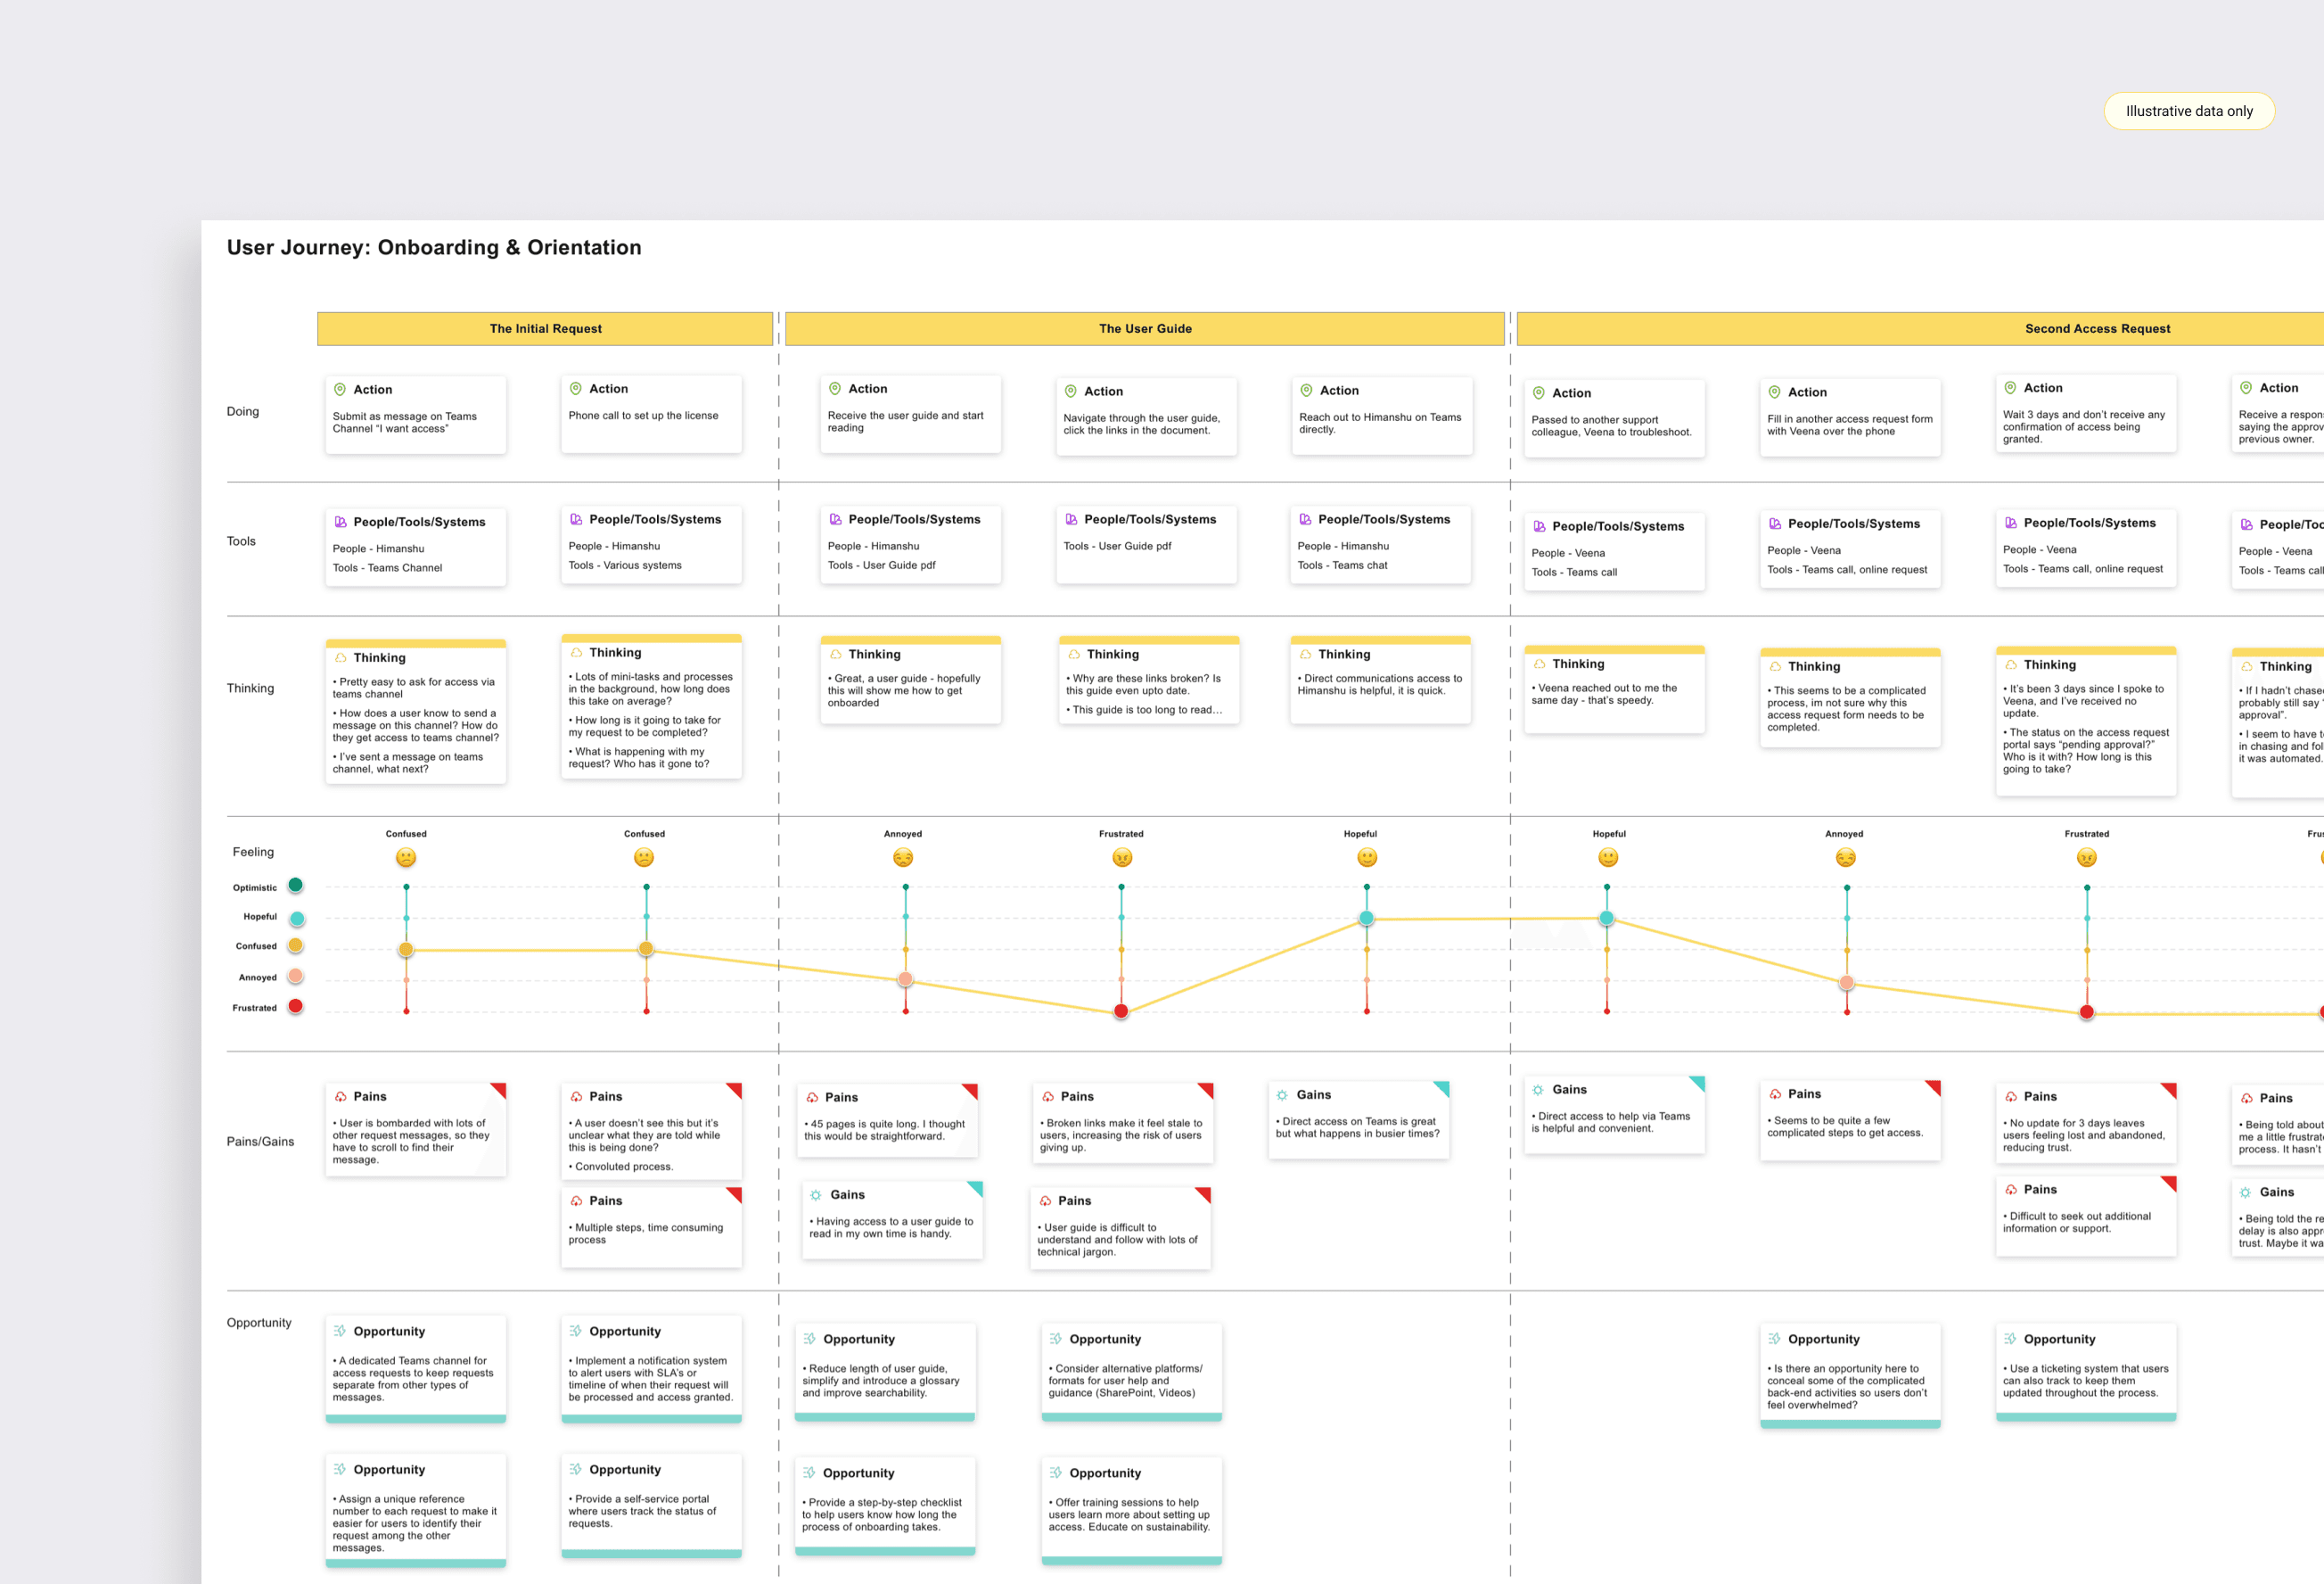Click the People/Tools/Systems icon on the 'Tools - Teams Channel' card
Image resolution: width=2324 pixels, height=1584 pixels.
(x=340, y=522)
